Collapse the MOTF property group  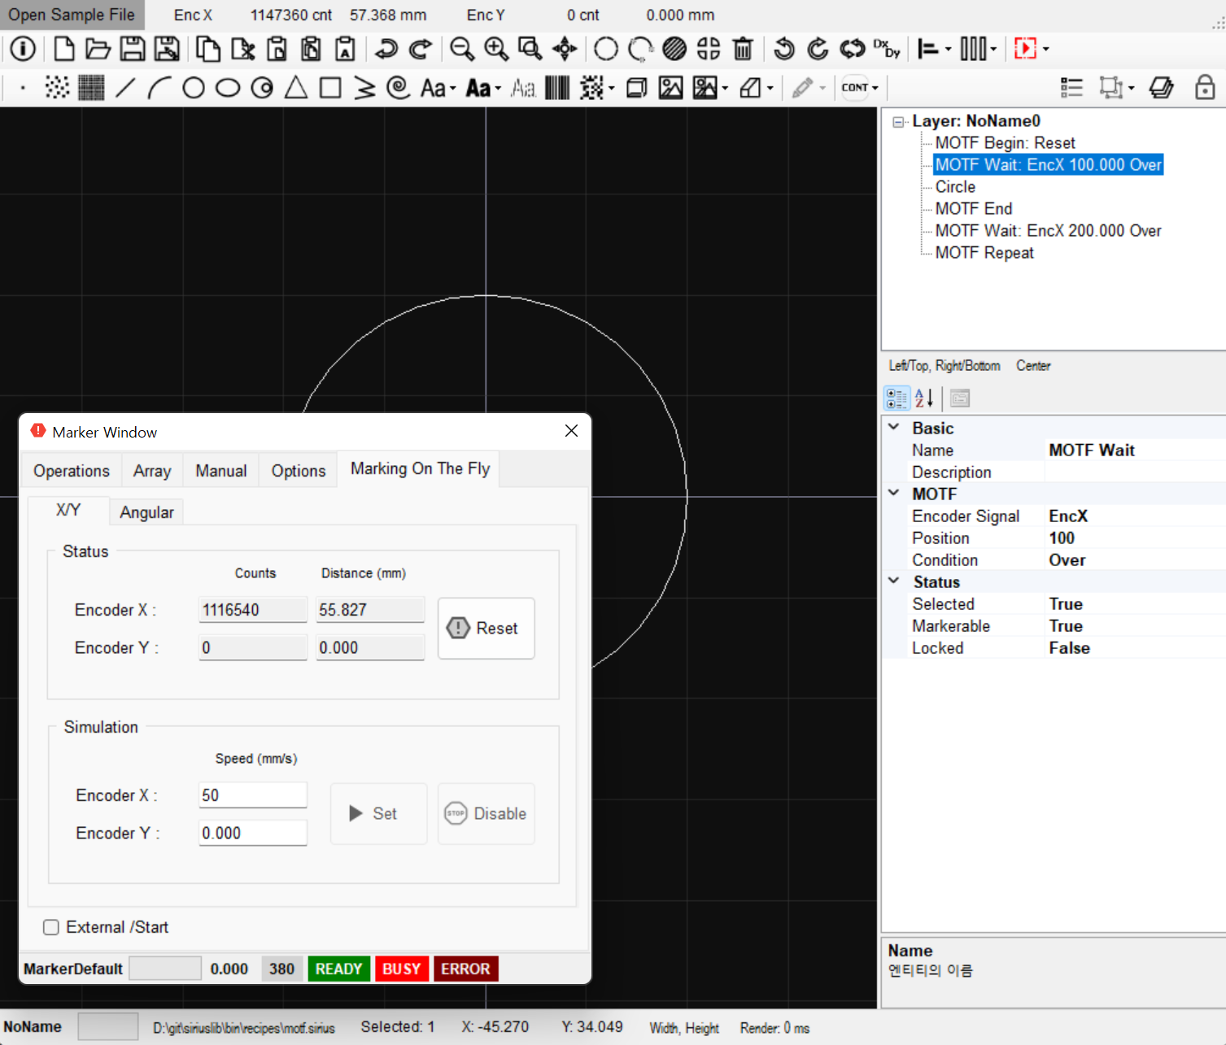pos(894,494)
